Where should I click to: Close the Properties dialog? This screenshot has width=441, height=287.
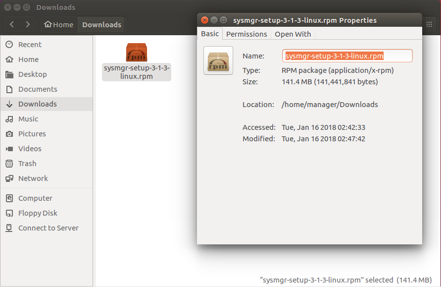[x=204, y=20]
